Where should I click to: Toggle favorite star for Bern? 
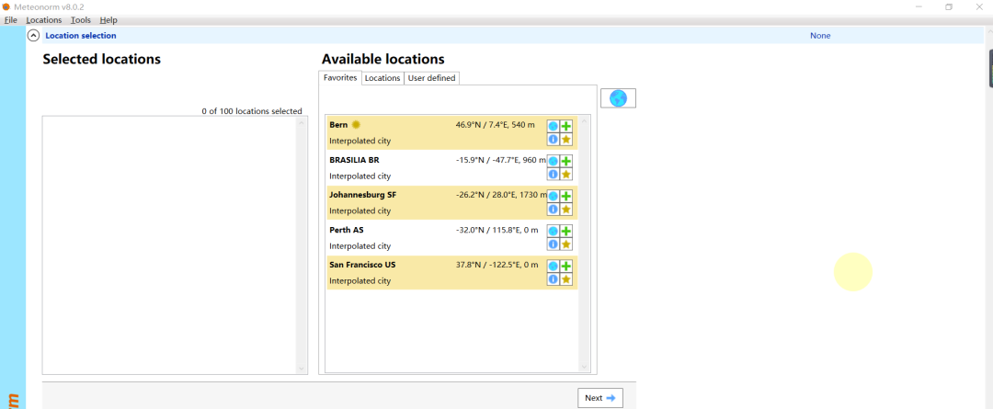[566, 139]
